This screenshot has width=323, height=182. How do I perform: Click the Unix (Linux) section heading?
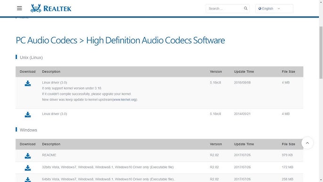pos(31,58)
